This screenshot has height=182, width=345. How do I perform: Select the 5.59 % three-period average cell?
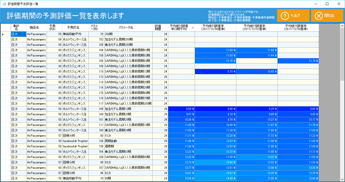(181, 109)
